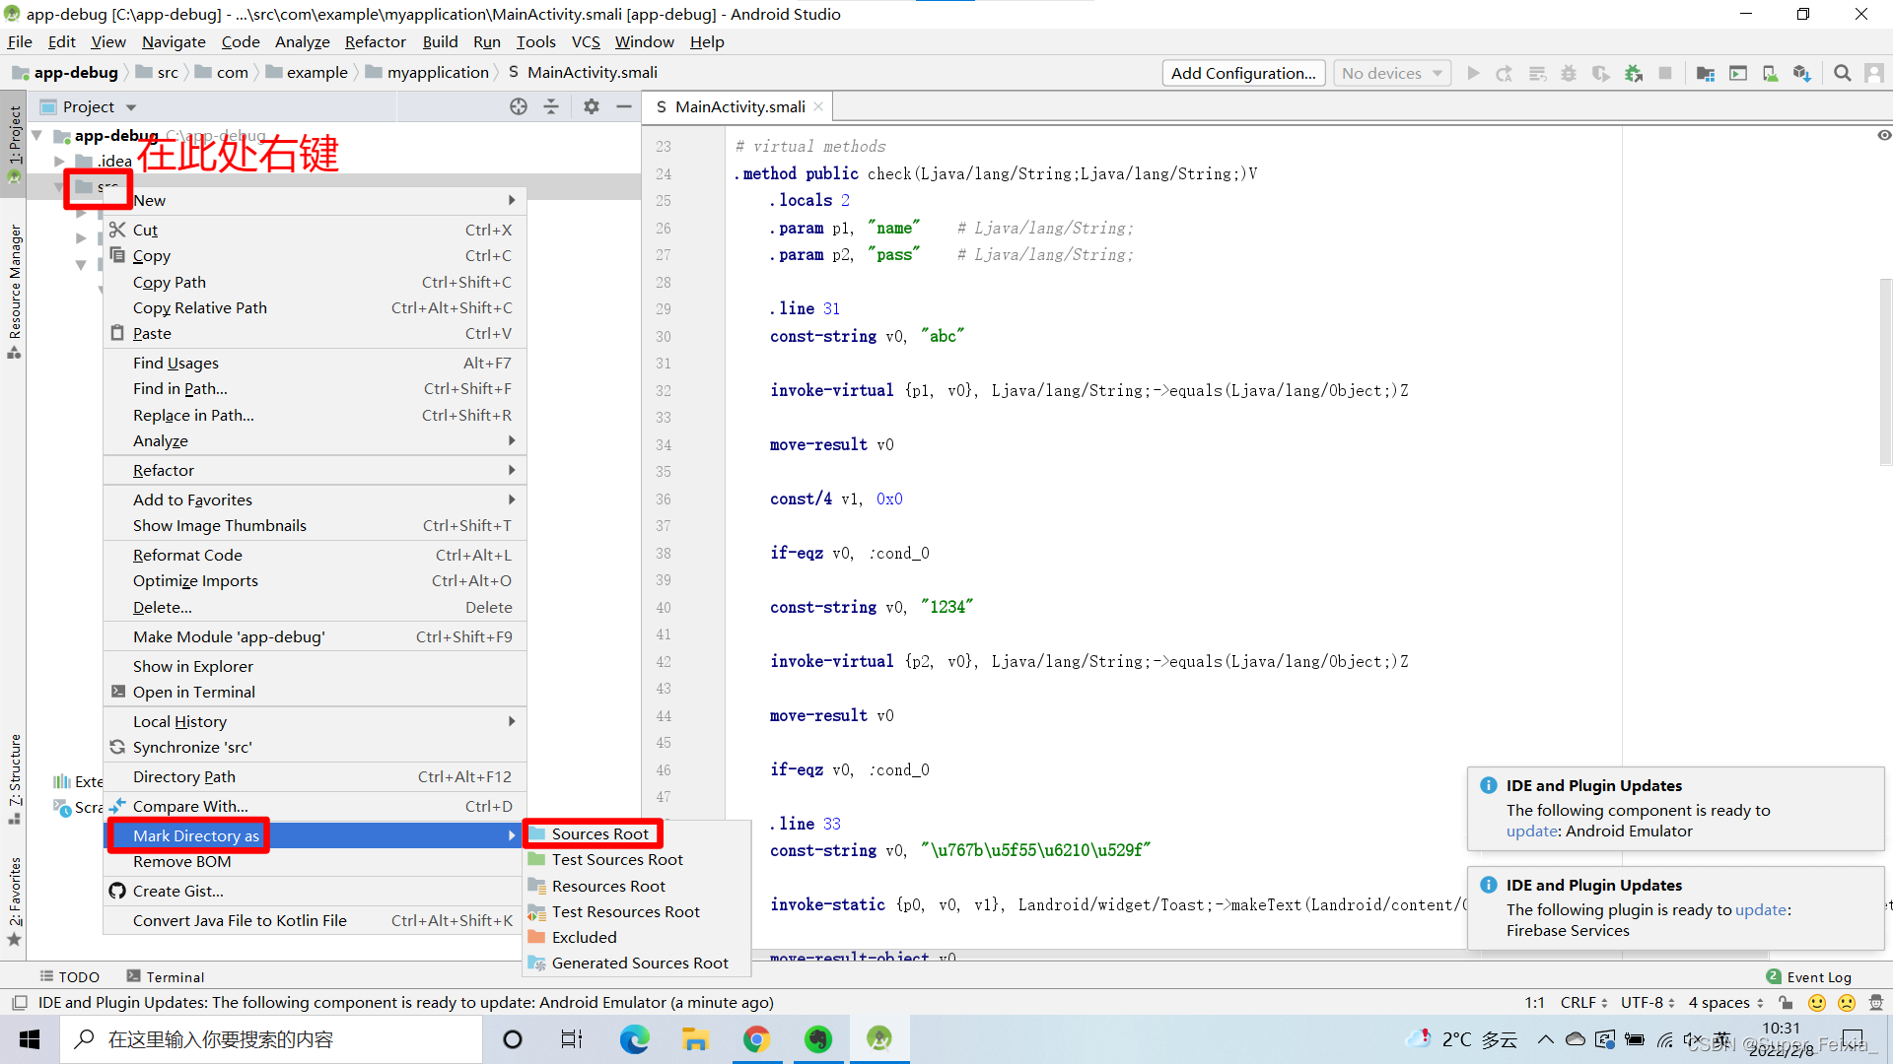1893x1064 pixels.
Task: Open the Event Log tool window
Action: (x=1817, y=976)
